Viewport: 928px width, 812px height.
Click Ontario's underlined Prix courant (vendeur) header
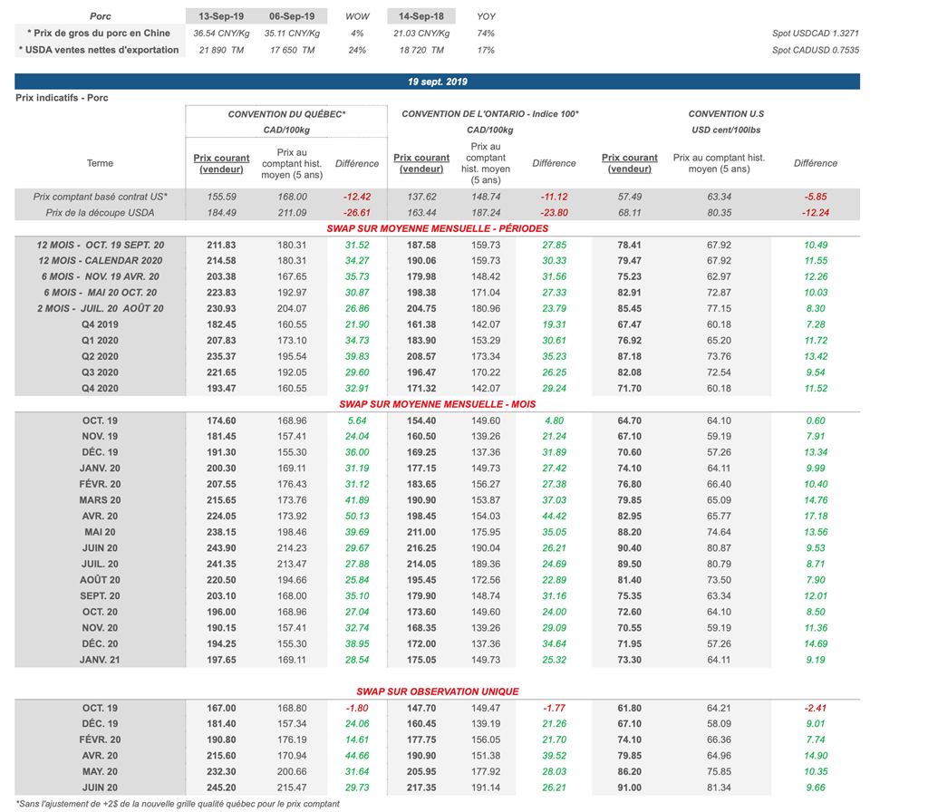coord(421,163)
